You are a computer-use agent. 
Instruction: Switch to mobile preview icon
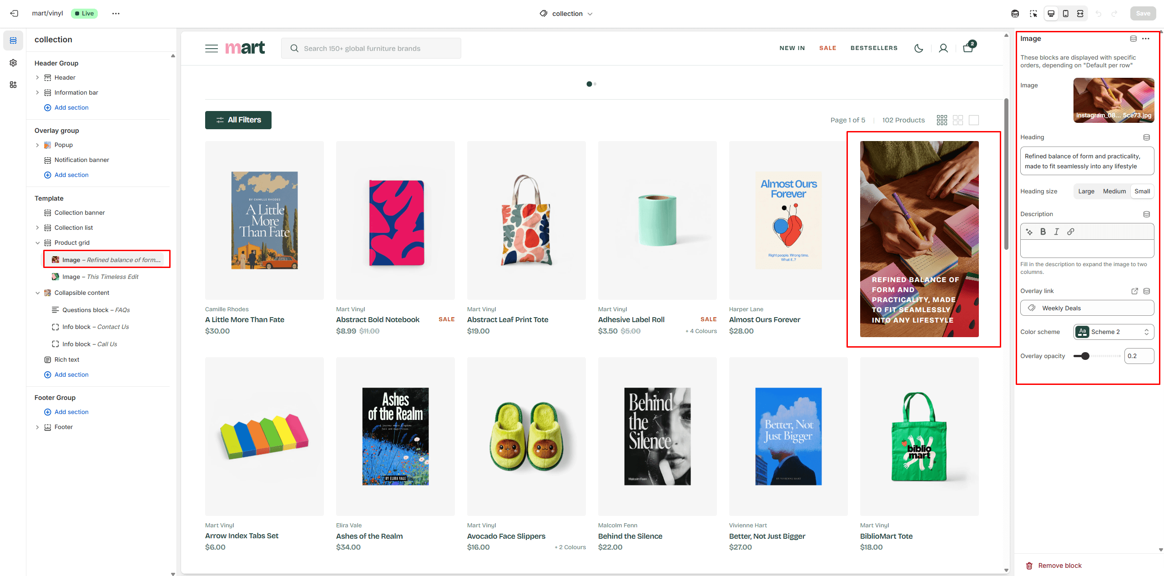click(1065, 14)
